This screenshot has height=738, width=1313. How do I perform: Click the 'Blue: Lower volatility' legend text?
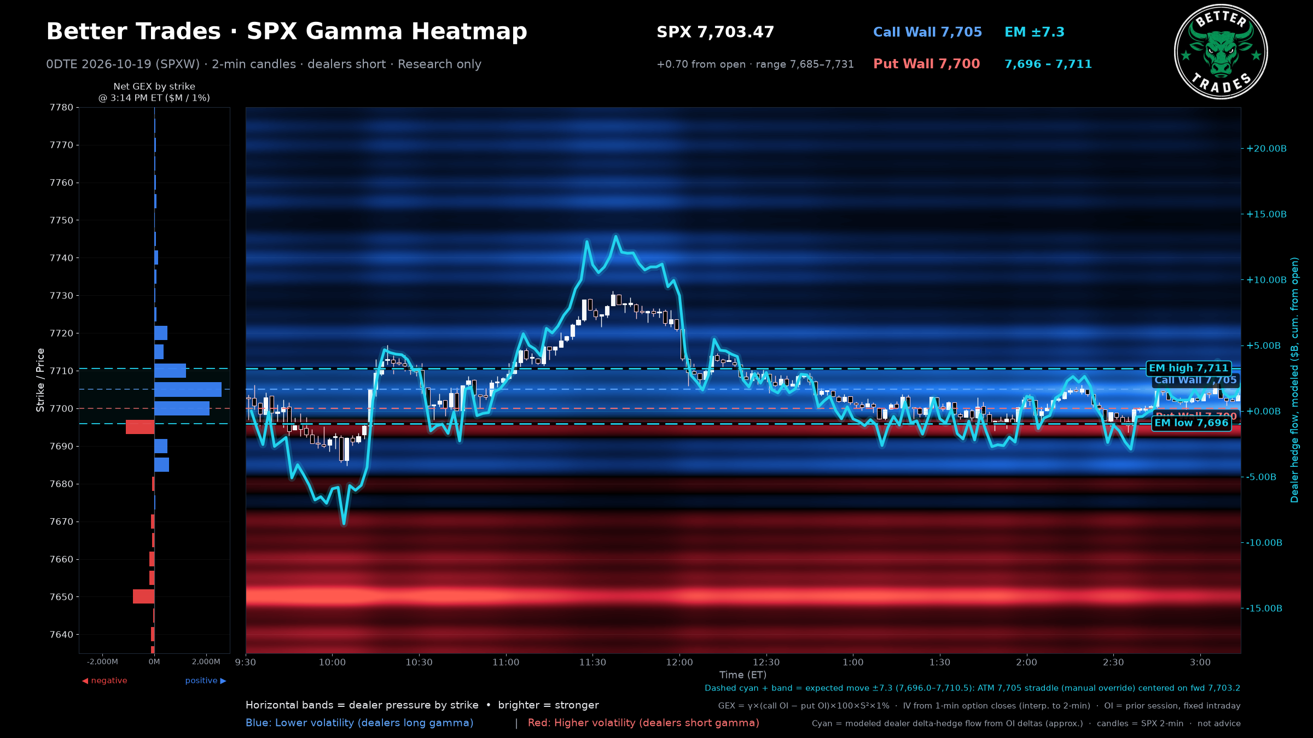coord(359,723)
